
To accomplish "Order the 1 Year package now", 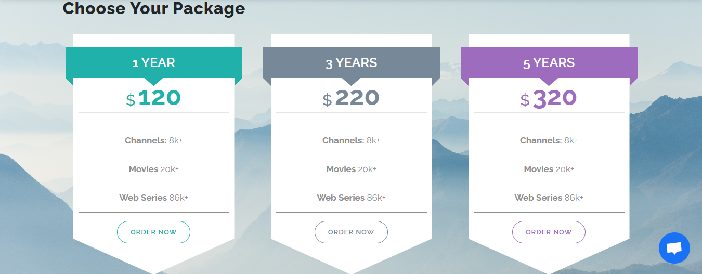I will 153,232.
